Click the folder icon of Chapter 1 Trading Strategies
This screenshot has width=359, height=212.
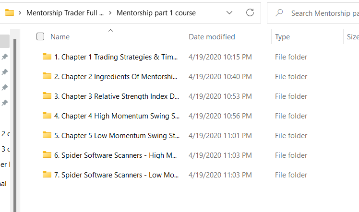coord(47,57)
